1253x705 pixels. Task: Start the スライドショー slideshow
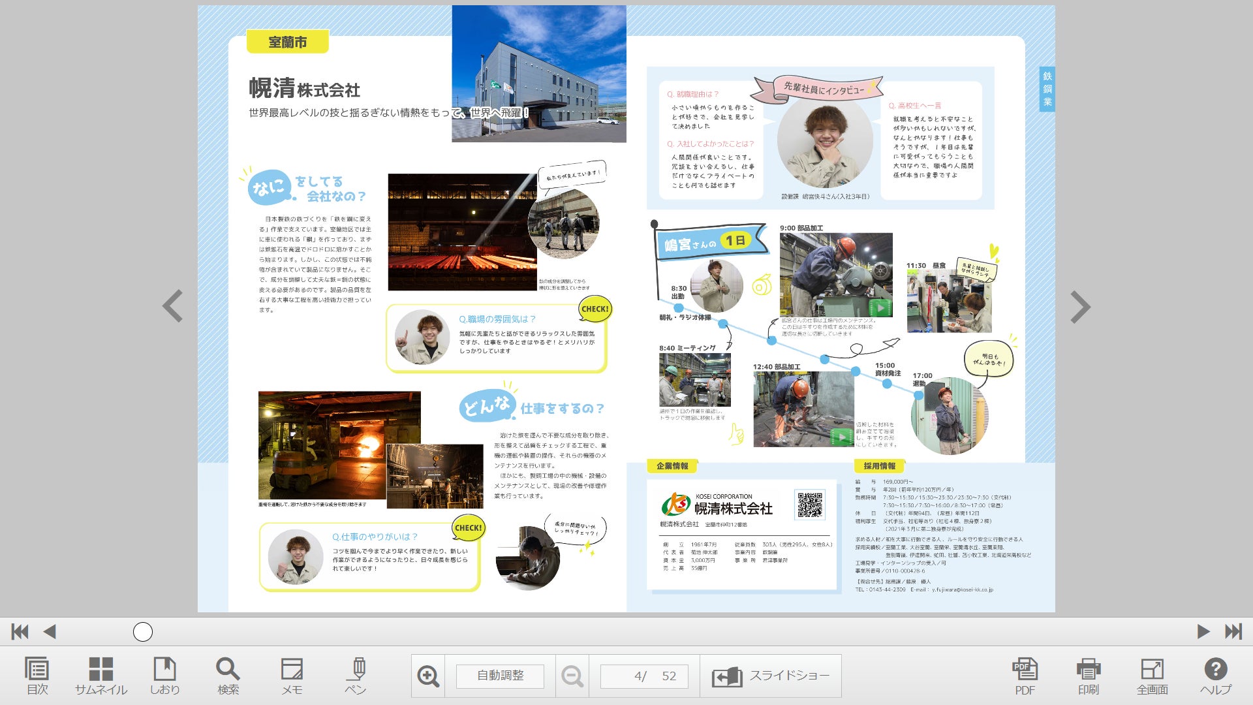(x=771, y=676)
